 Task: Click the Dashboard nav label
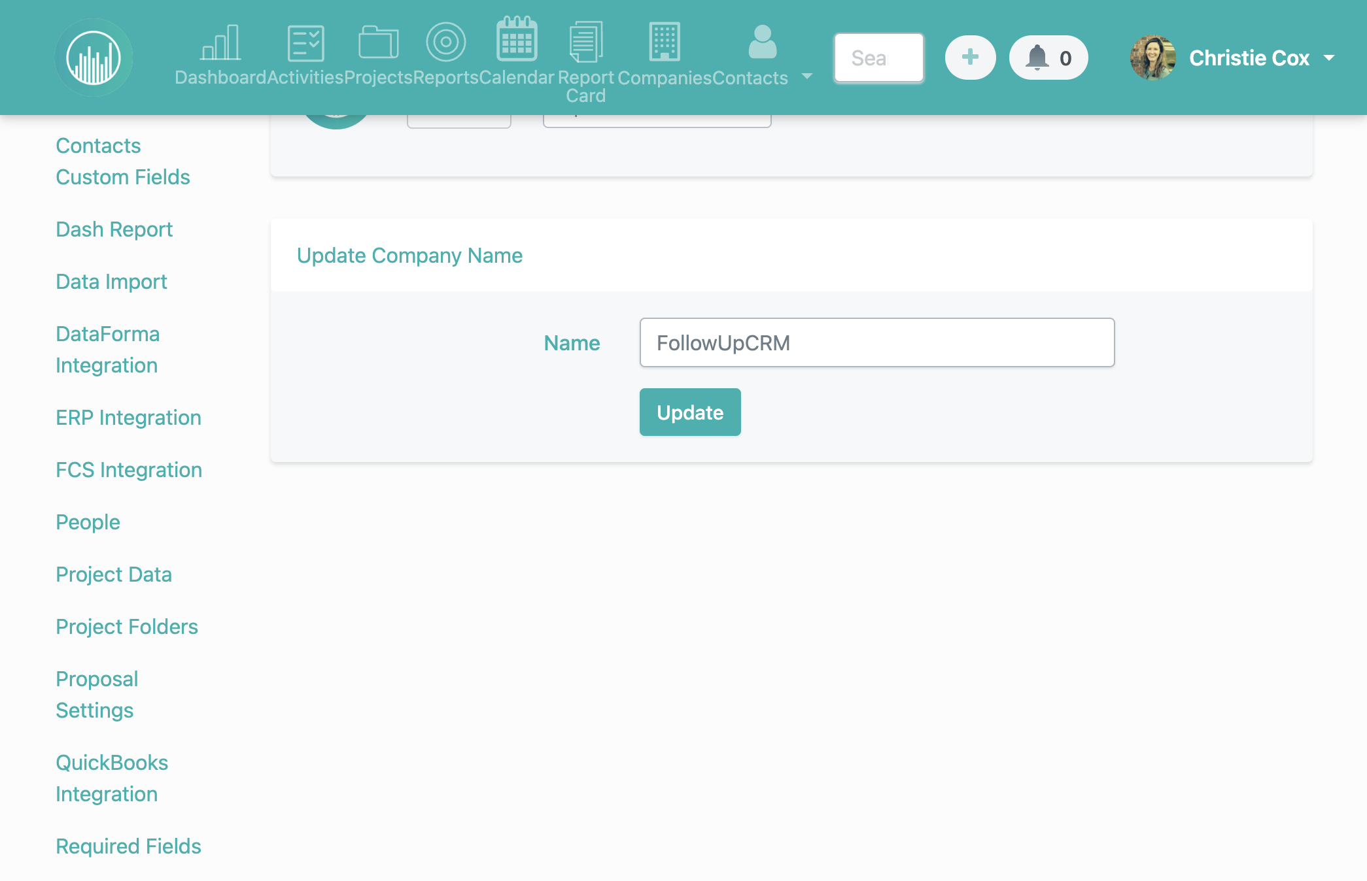[x=220, y=78]
